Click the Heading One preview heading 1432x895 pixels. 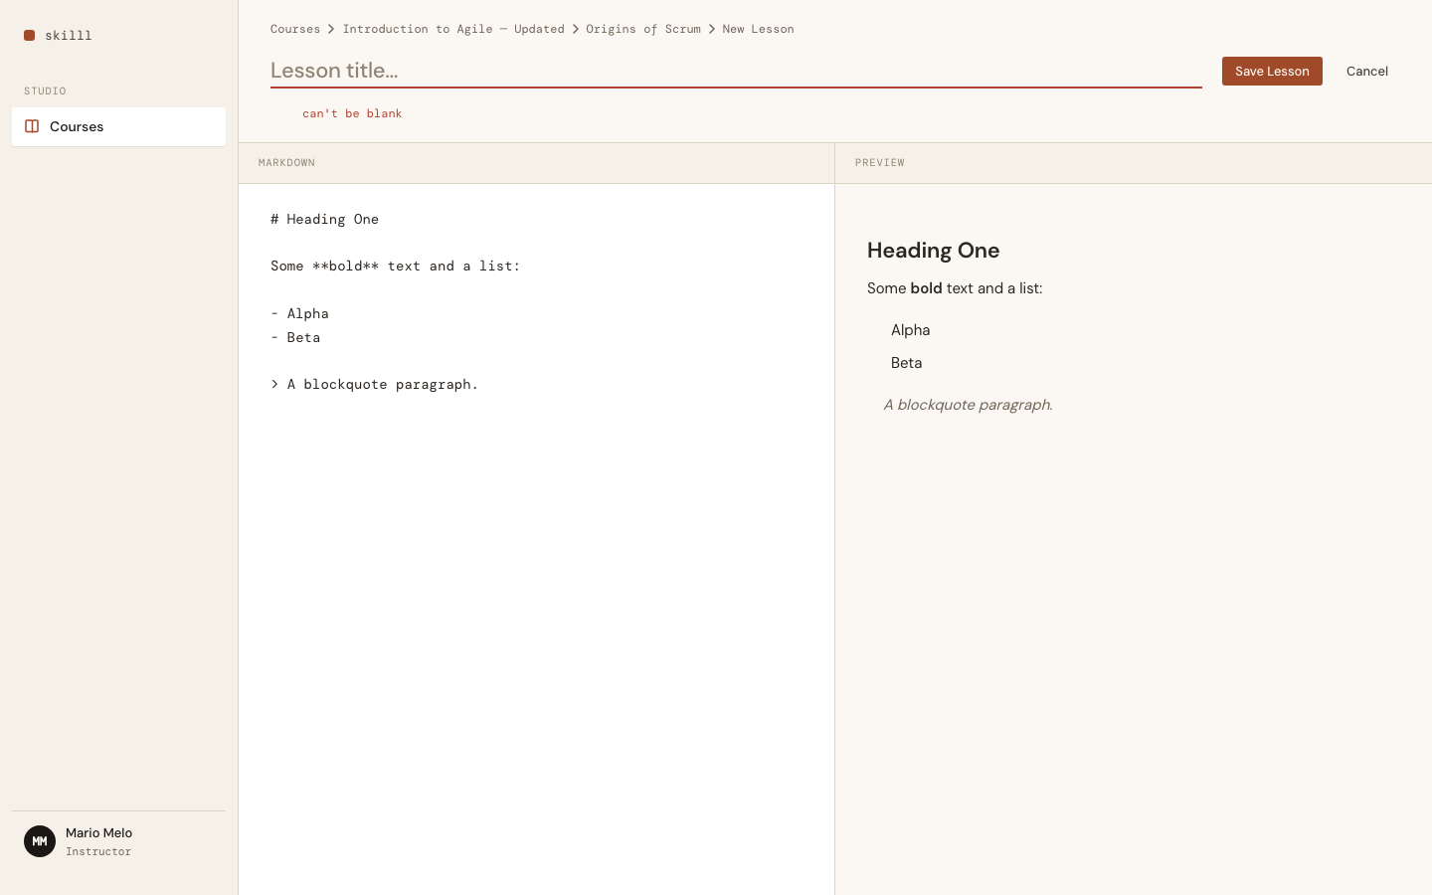click(x=933, y=251)
